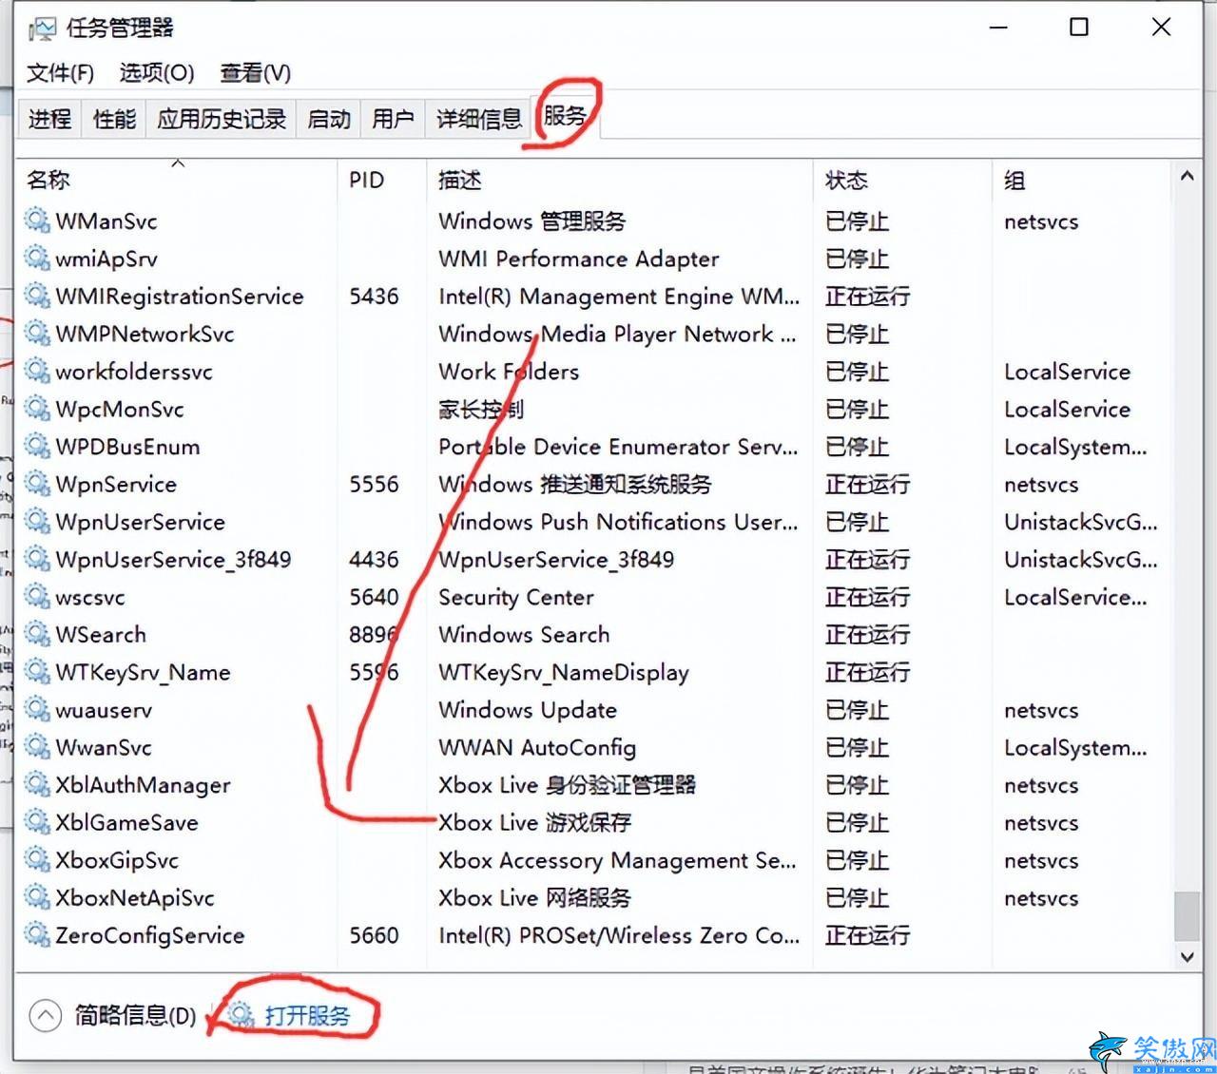
Task: Select the XblAuthManager service name
Action: [x=143, y=785]
